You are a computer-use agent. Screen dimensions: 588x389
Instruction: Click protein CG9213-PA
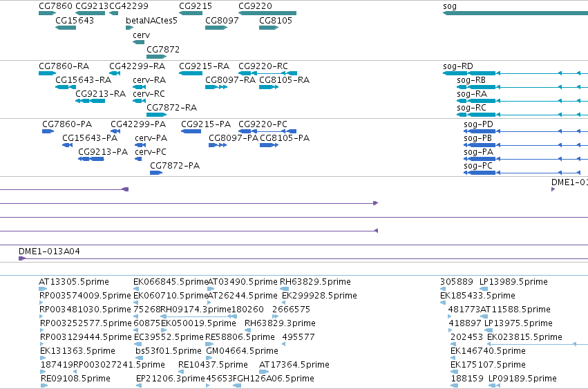[103, 152]
